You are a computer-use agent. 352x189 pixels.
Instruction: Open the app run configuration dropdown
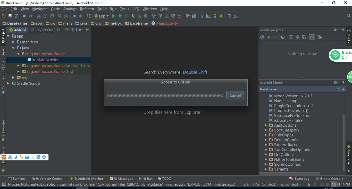click(101, 16)
